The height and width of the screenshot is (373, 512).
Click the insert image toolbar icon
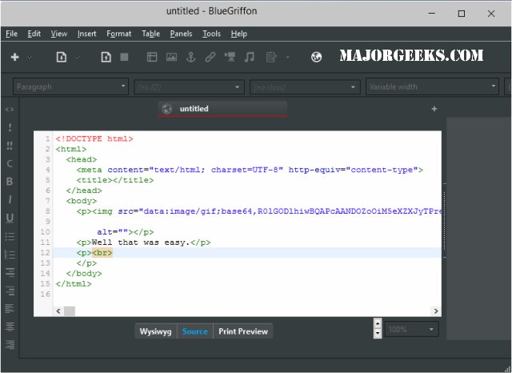tap(171, 57)
